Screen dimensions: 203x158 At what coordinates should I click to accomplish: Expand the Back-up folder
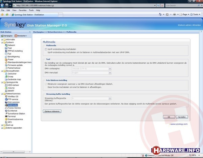point(2,125)
